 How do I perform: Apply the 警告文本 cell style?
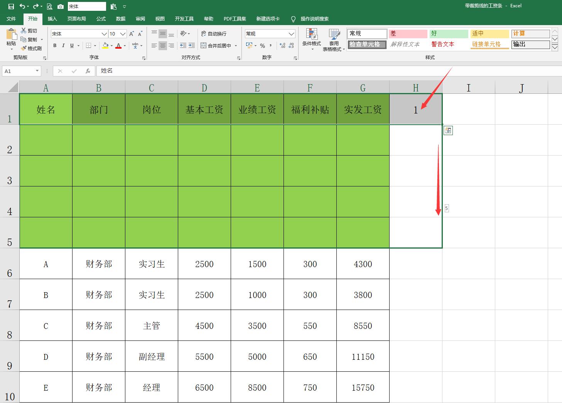[442, 44]
